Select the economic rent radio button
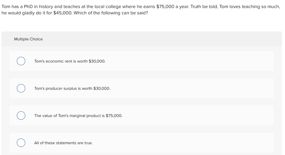285x155 pixels. click(21, 61)
